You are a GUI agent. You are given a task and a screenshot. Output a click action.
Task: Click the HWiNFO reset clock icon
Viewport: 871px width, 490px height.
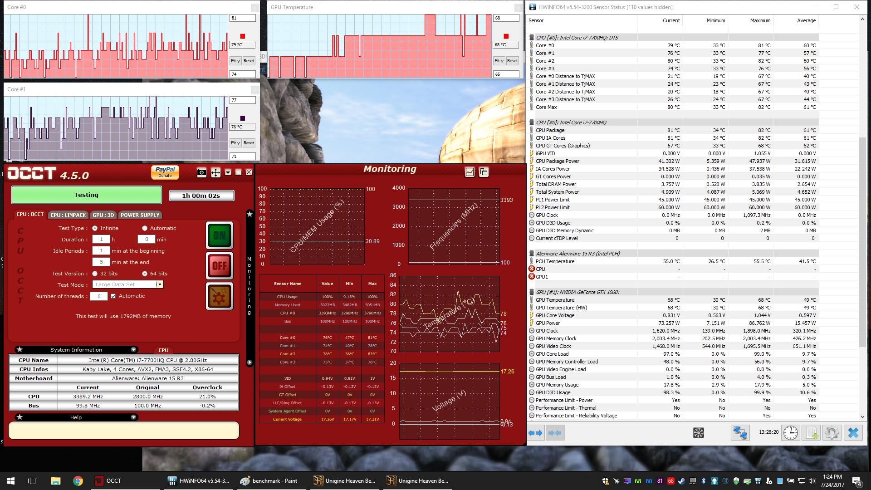pyautogui.click(x=791, y=433)
